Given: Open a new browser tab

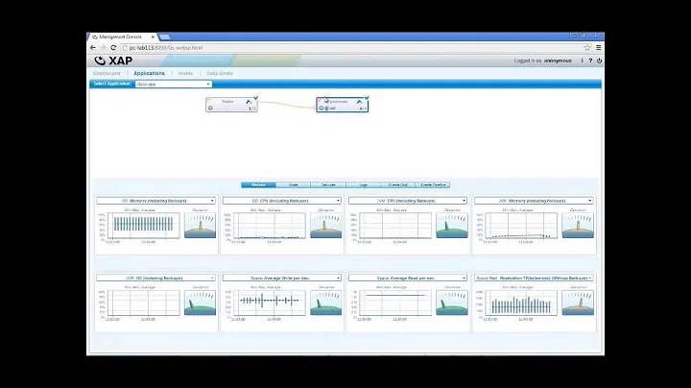Looking at the screenshot, I should [x=164, y=37].
